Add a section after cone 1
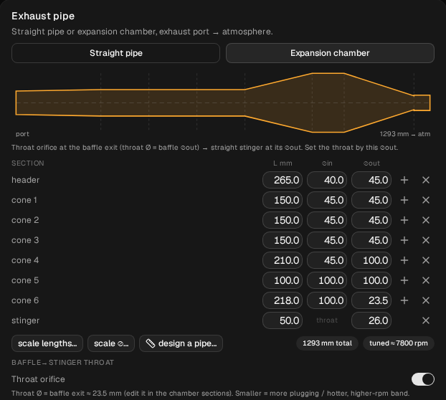446x400 pixels. [404, 200]
